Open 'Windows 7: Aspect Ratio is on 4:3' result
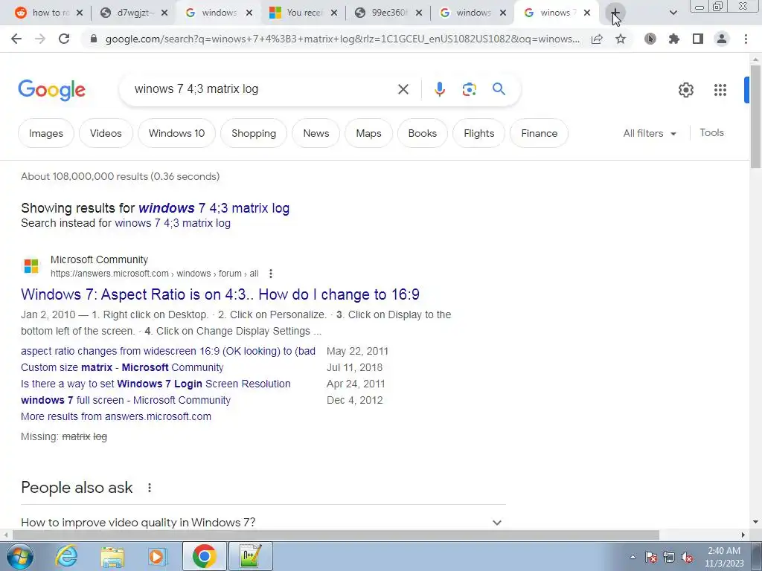Viewport: 762px width, 571px height. pyautogui.click(x=220, y=294)
